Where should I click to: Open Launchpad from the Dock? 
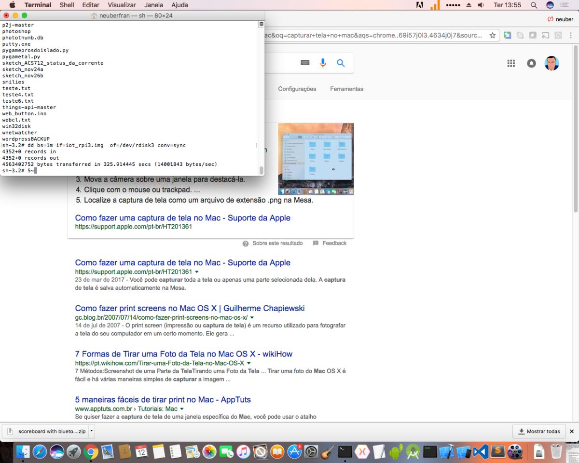[74, 452]
